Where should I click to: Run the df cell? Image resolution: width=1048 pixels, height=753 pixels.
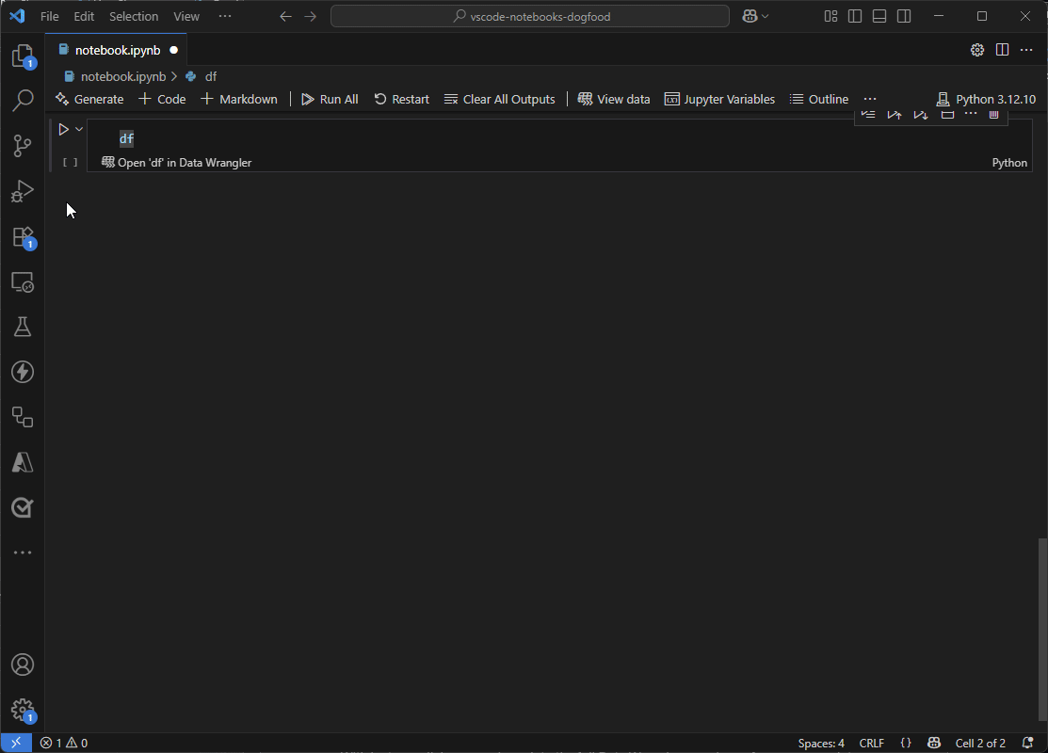pos(63,130)
